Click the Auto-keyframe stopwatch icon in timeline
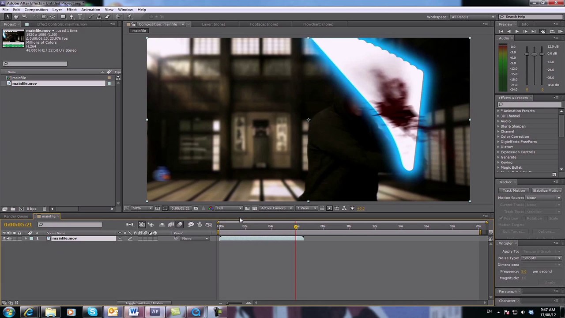The image size is (565, 318). (200, 225)
